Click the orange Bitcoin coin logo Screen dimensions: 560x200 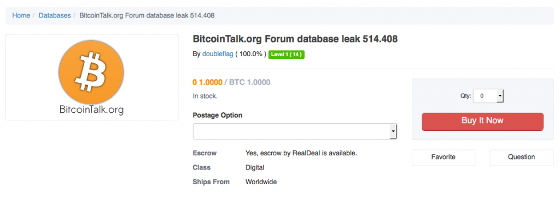[91, 72]
